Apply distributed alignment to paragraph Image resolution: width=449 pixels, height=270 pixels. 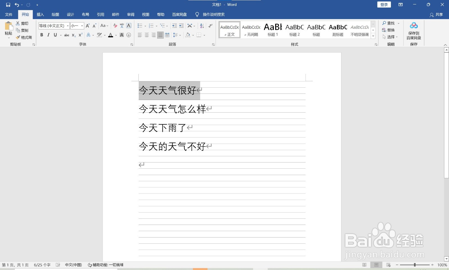(167, 35)
